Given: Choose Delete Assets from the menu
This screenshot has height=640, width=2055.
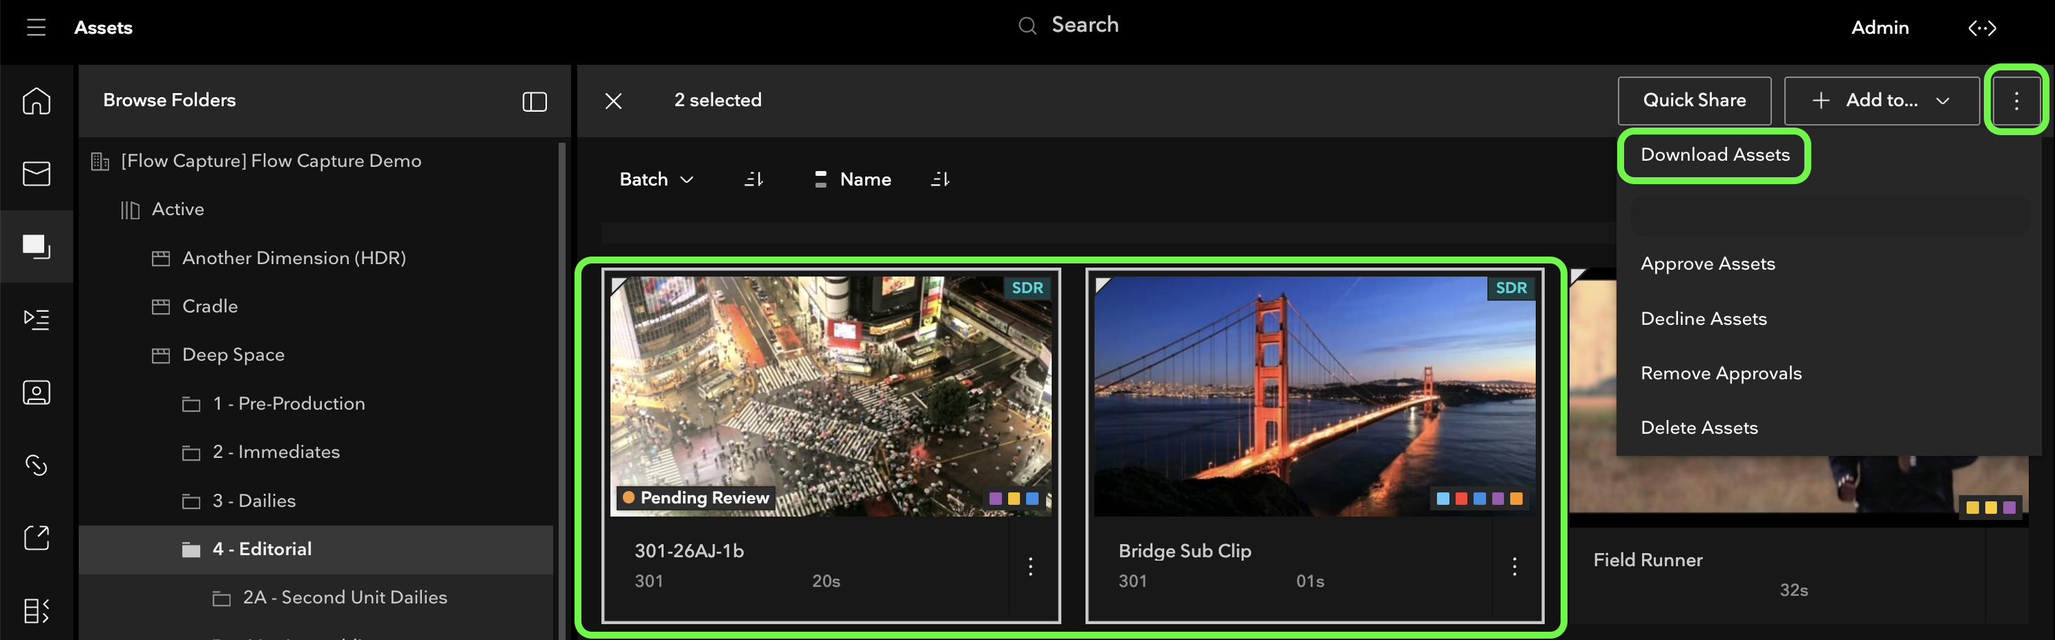Looking at the screenshot, I should tap(1699, 428).
